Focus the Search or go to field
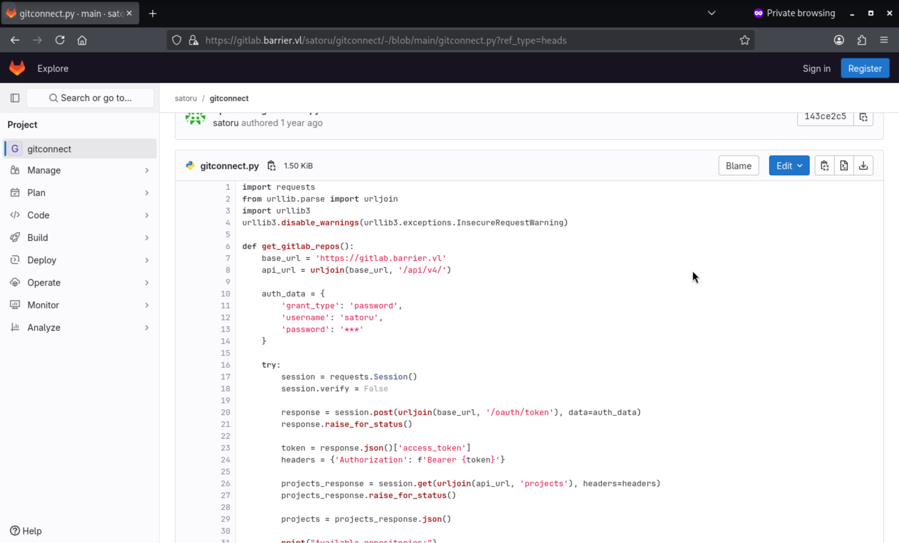Viewport: 899px width, 543px height. click(x=91, y=98)
